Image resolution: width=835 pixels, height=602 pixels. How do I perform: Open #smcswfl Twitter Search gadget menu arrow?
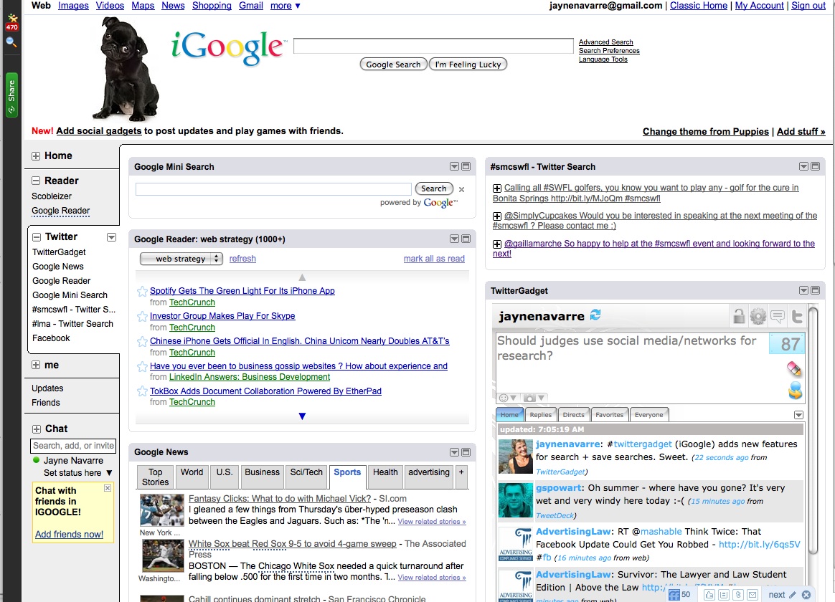(x=803, y=166)
